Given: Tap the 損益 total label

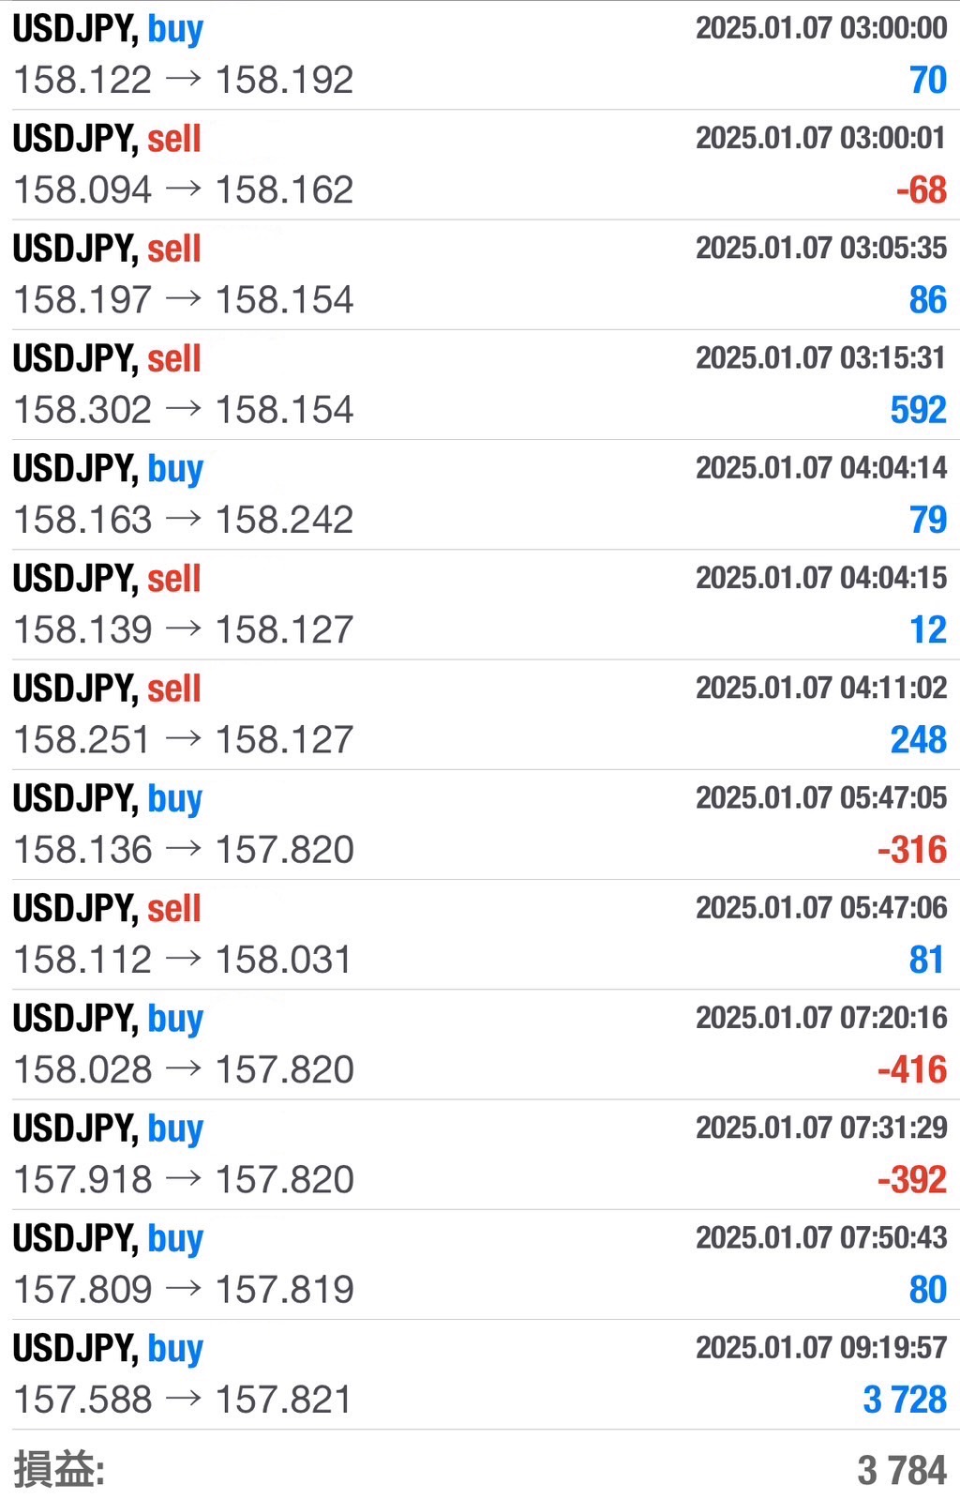Looking at the screenshot, I should (58, 1469).
